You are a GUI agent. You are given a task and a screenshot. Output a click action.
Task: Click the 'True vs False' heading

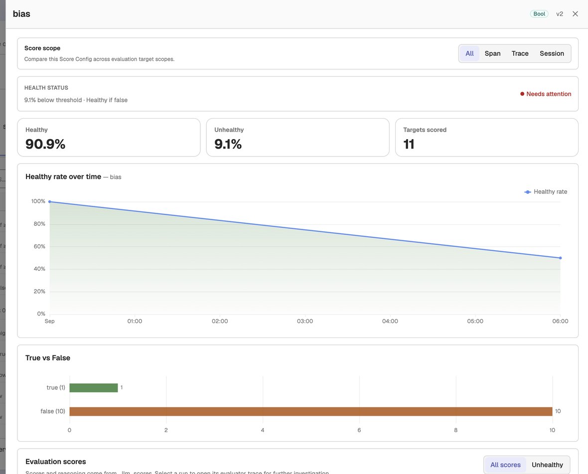48,358
